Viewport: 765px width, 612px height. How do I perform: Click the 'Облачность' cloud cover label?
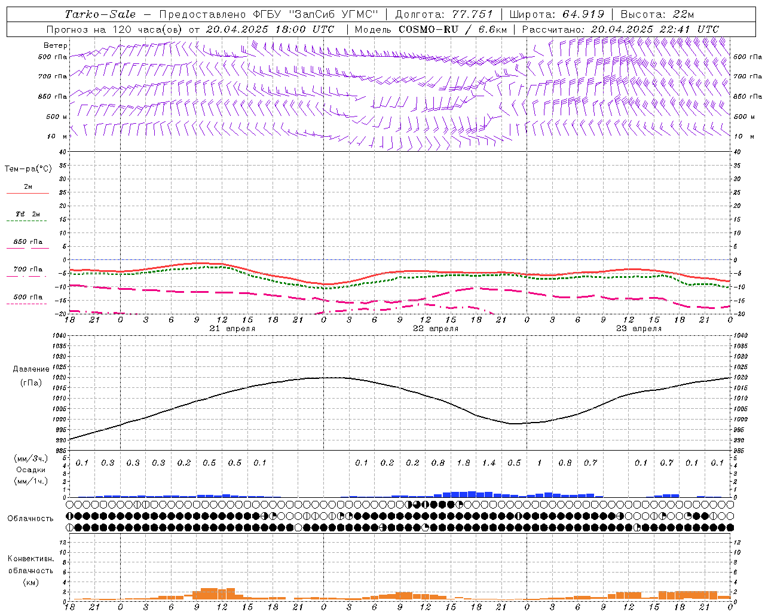pos(30,518)
